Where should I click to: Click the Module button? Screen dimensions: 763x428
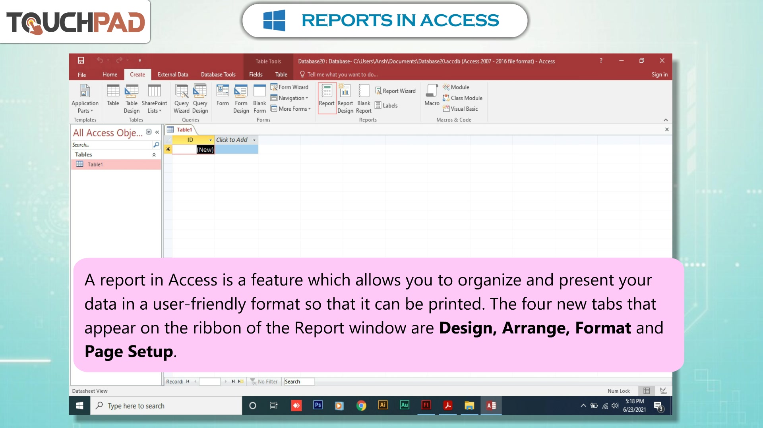tap(456, 87)
